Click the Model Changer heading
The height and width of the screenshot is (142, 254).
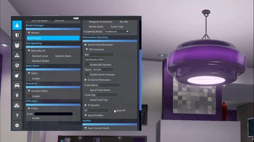pyautogui.click(x=35, y=25)
